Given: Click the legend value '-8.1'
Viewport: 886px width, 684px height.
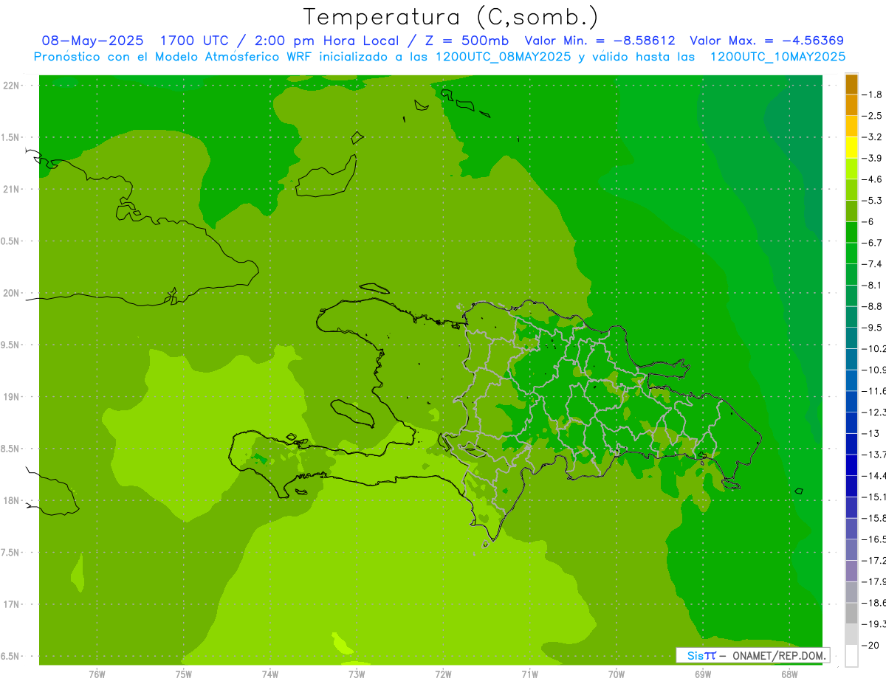Looking at the screenshot, I should [873, 285].
